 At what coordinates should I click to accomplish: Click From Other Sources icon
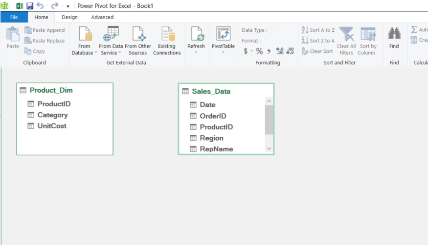(138, 34)
